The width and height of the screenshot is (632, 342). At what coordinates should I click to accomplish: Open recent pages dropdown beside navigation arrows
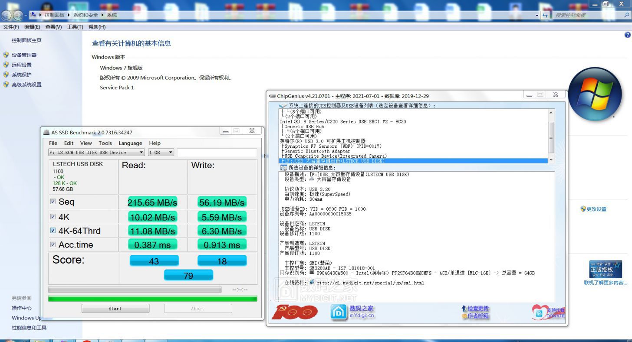(26, 16)
